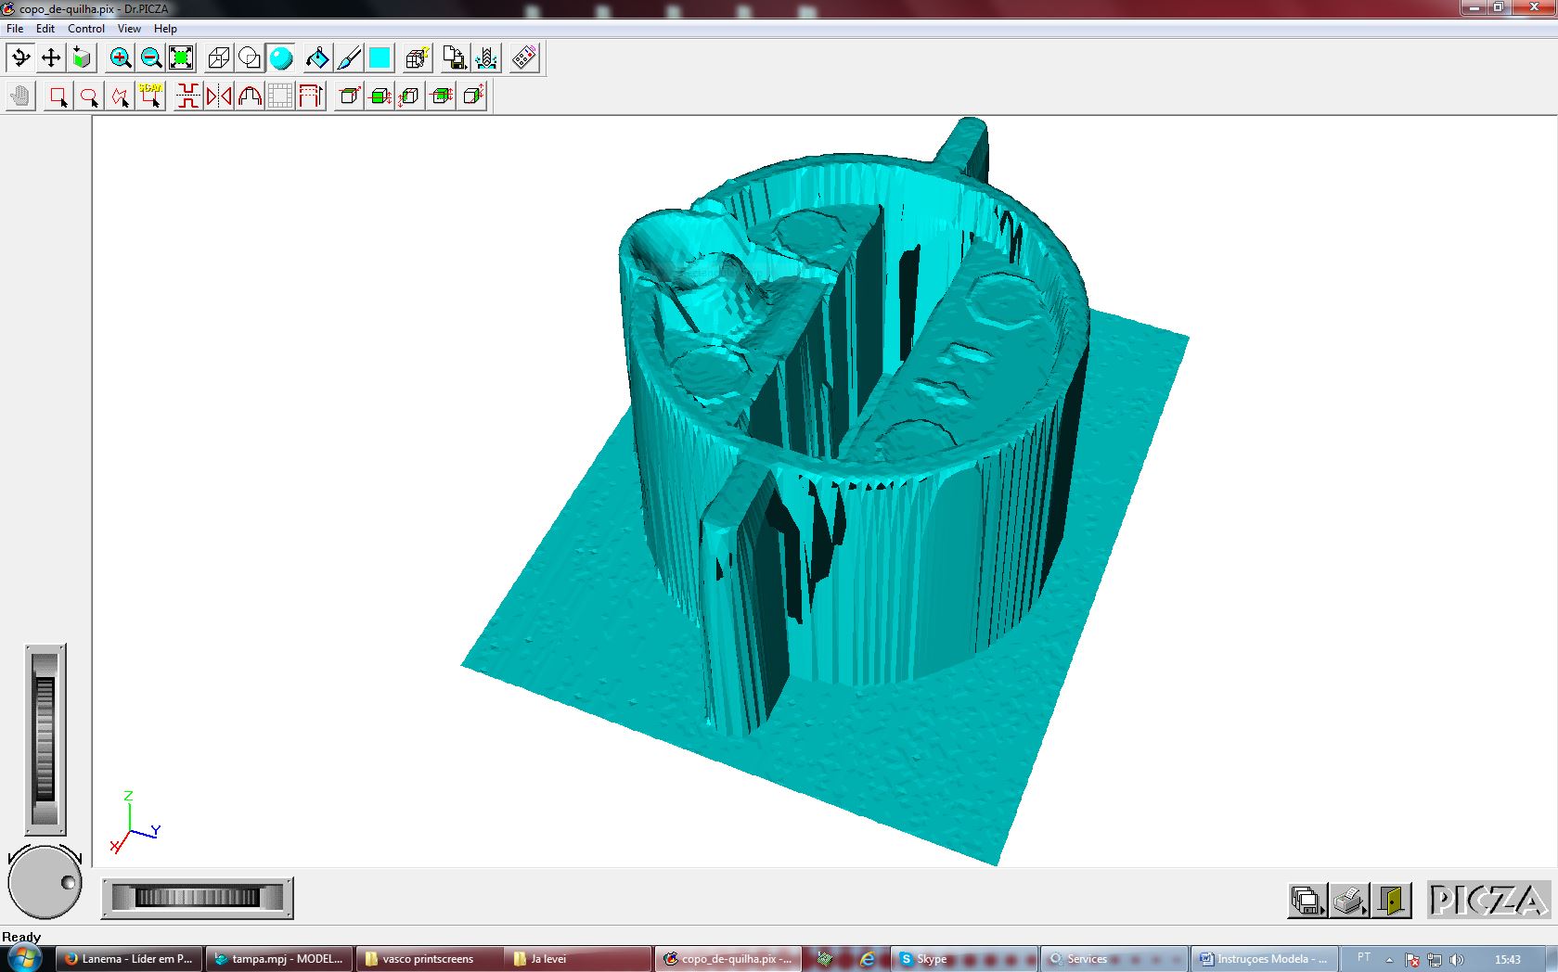Click the Zoom In magnifier
1558x972 pixels.
tap(120, 58)
